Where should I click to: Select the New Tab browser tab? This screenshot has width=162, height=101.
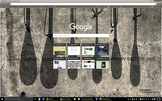pyautogui.click(x=9, y=1)
